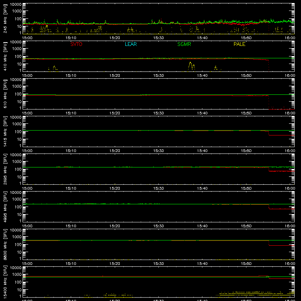Viewport: 301px width, 301px height.
Task: Click 15:40 time label under 2695 MHz panel
Action: [202, 189]
